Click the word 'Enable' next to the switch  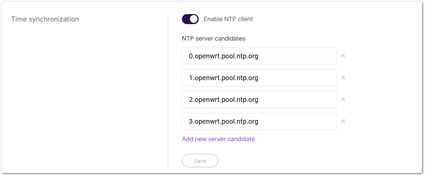pos(213,19)
